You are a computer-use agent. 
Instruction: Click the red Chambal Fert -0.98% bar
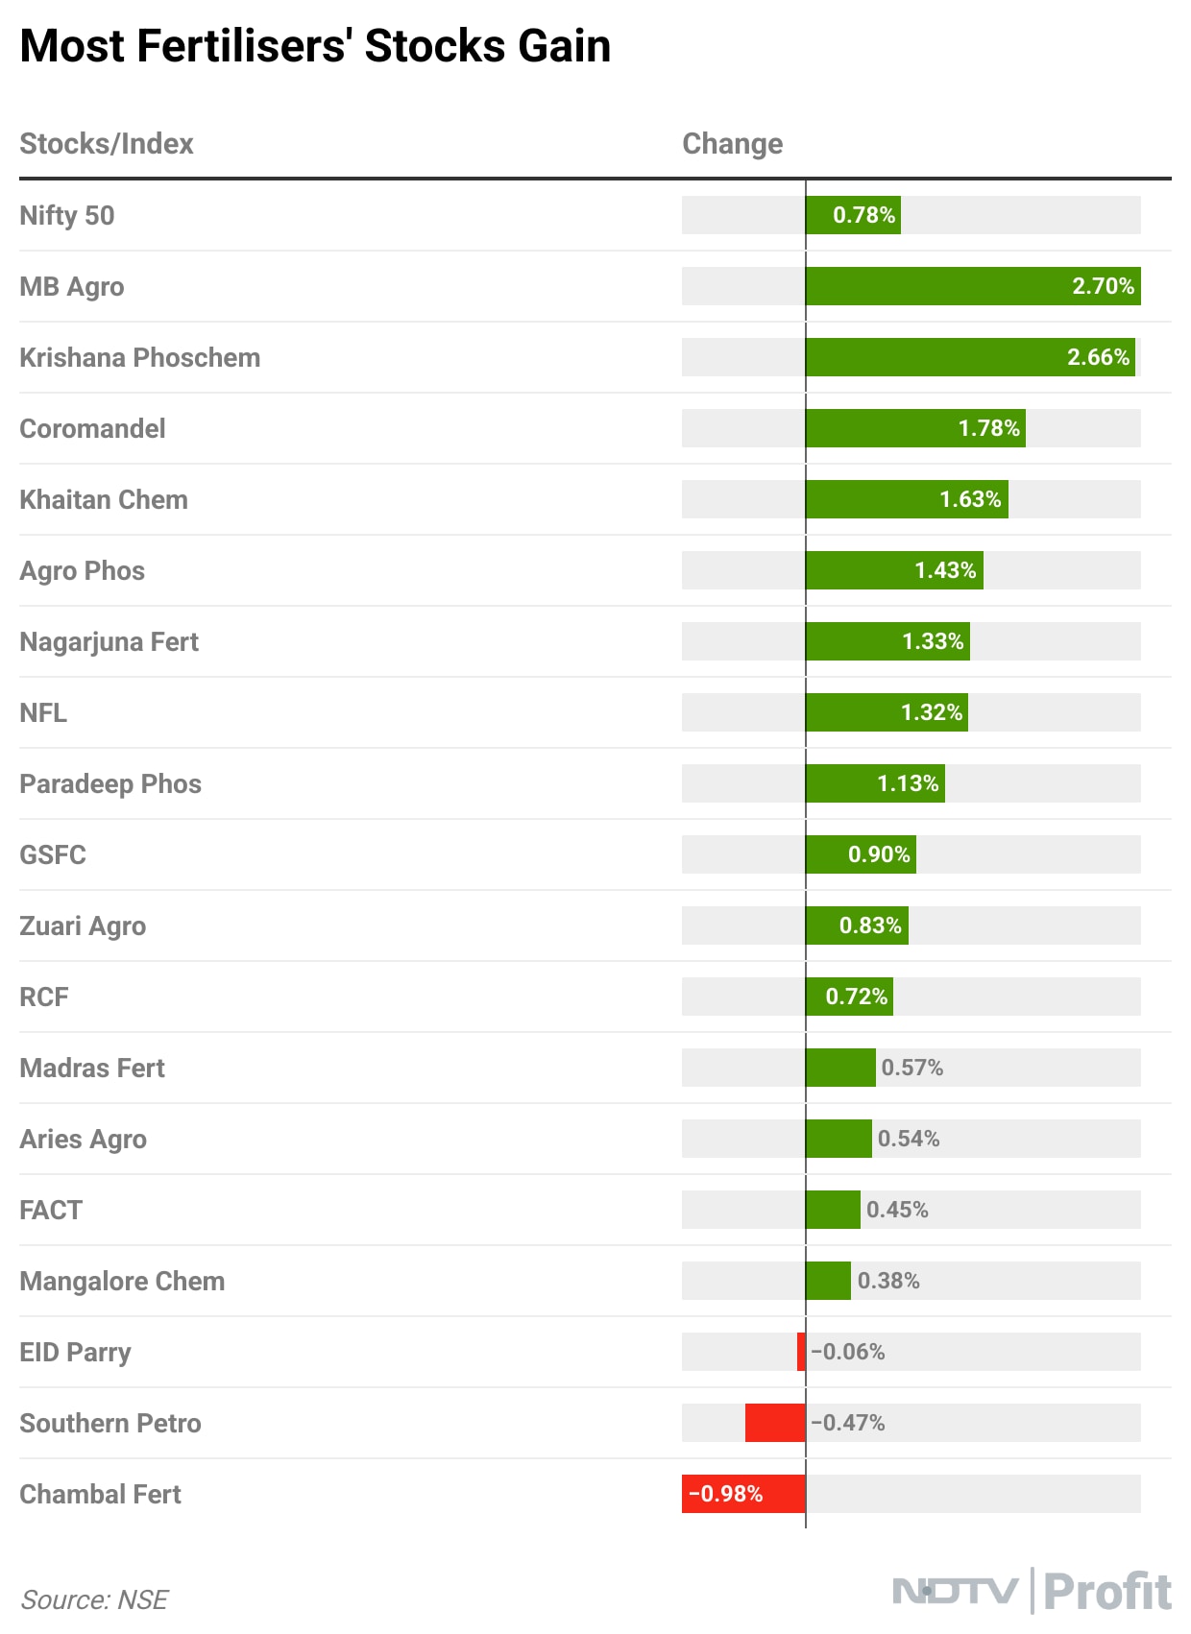(x=743, y=1494)
